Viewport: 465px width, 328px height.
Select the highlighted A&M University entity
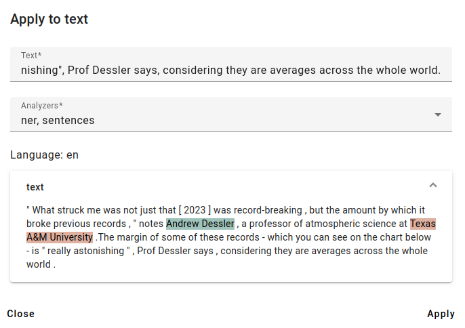(60, 237)
